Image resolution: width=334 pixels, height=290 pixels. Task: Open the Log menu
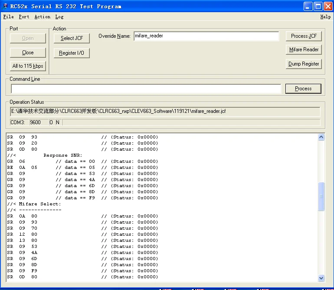59,16
